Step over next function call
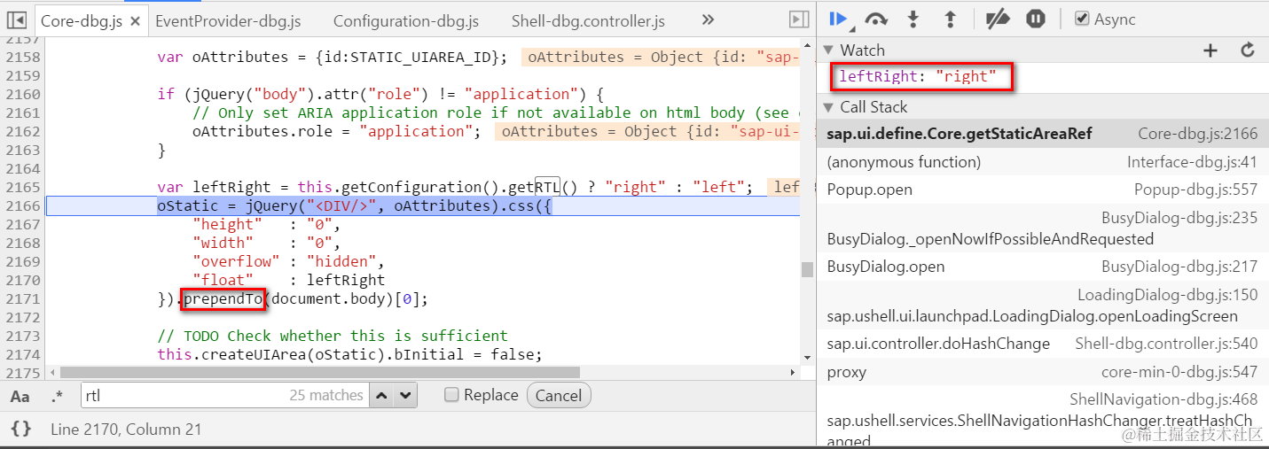This screenshot has width=1269, height=449. click(876, 19)
